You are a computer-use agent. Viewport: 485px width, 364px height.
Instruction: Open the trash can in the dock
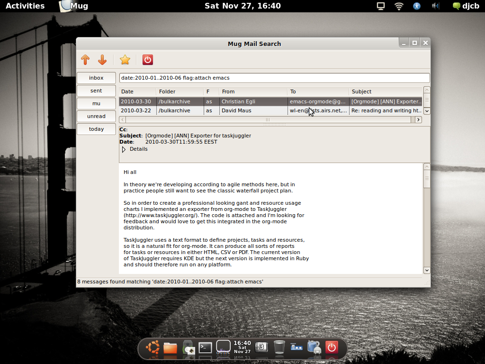coord(279,347)
